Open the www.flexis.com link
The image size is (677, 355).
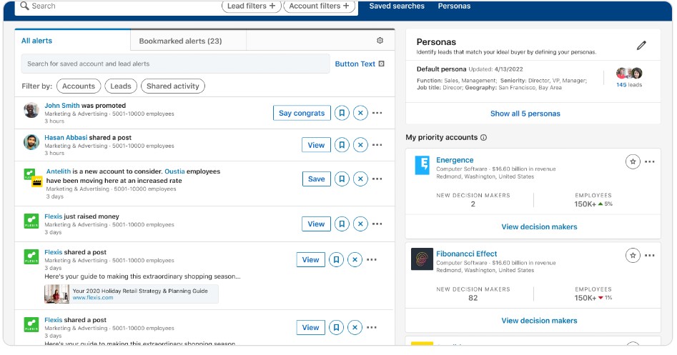(93, 298)
